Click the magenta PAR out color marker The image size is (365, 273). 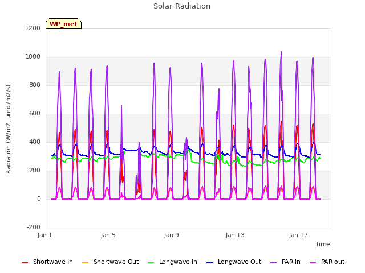313,263
